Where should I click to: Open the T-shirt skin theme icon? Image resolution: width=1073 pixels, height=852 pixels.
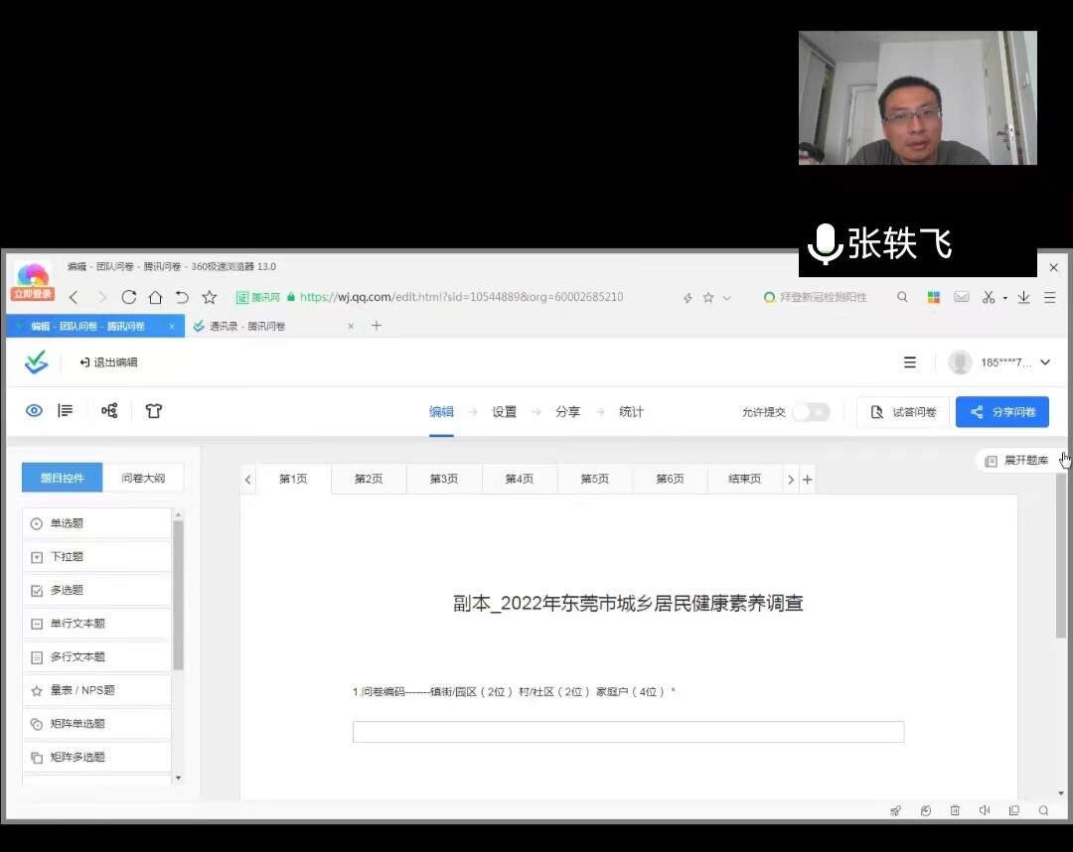click(x=153, y=411)
